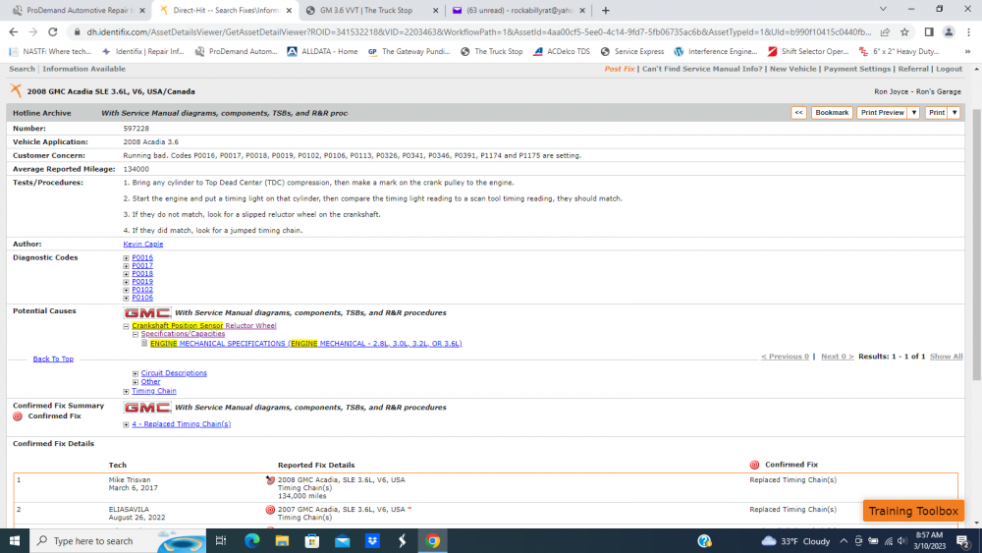Click the Logout link
This screenshot has width=982, height=553.
point(949,69)
